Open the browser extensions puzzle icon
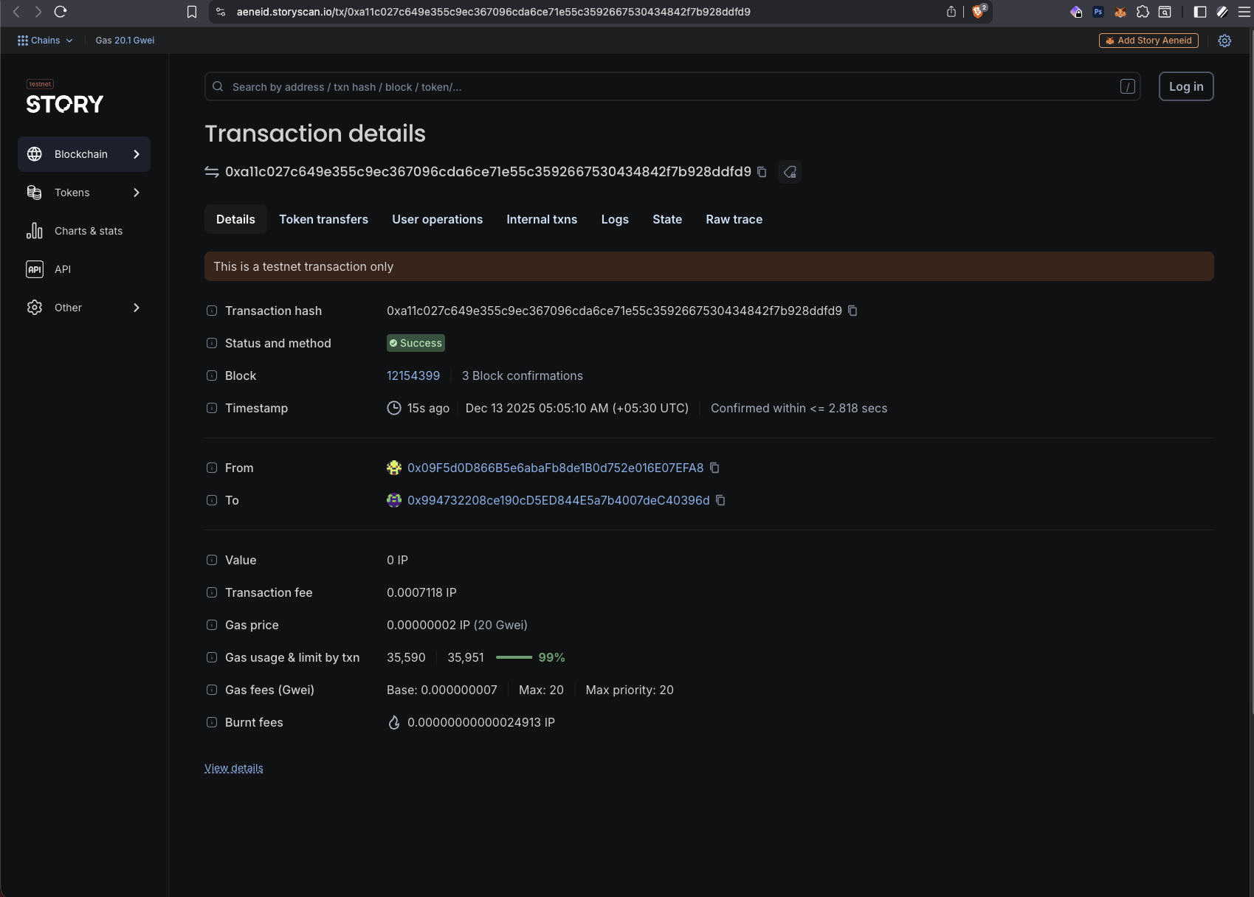 [x=1143, y=12]
